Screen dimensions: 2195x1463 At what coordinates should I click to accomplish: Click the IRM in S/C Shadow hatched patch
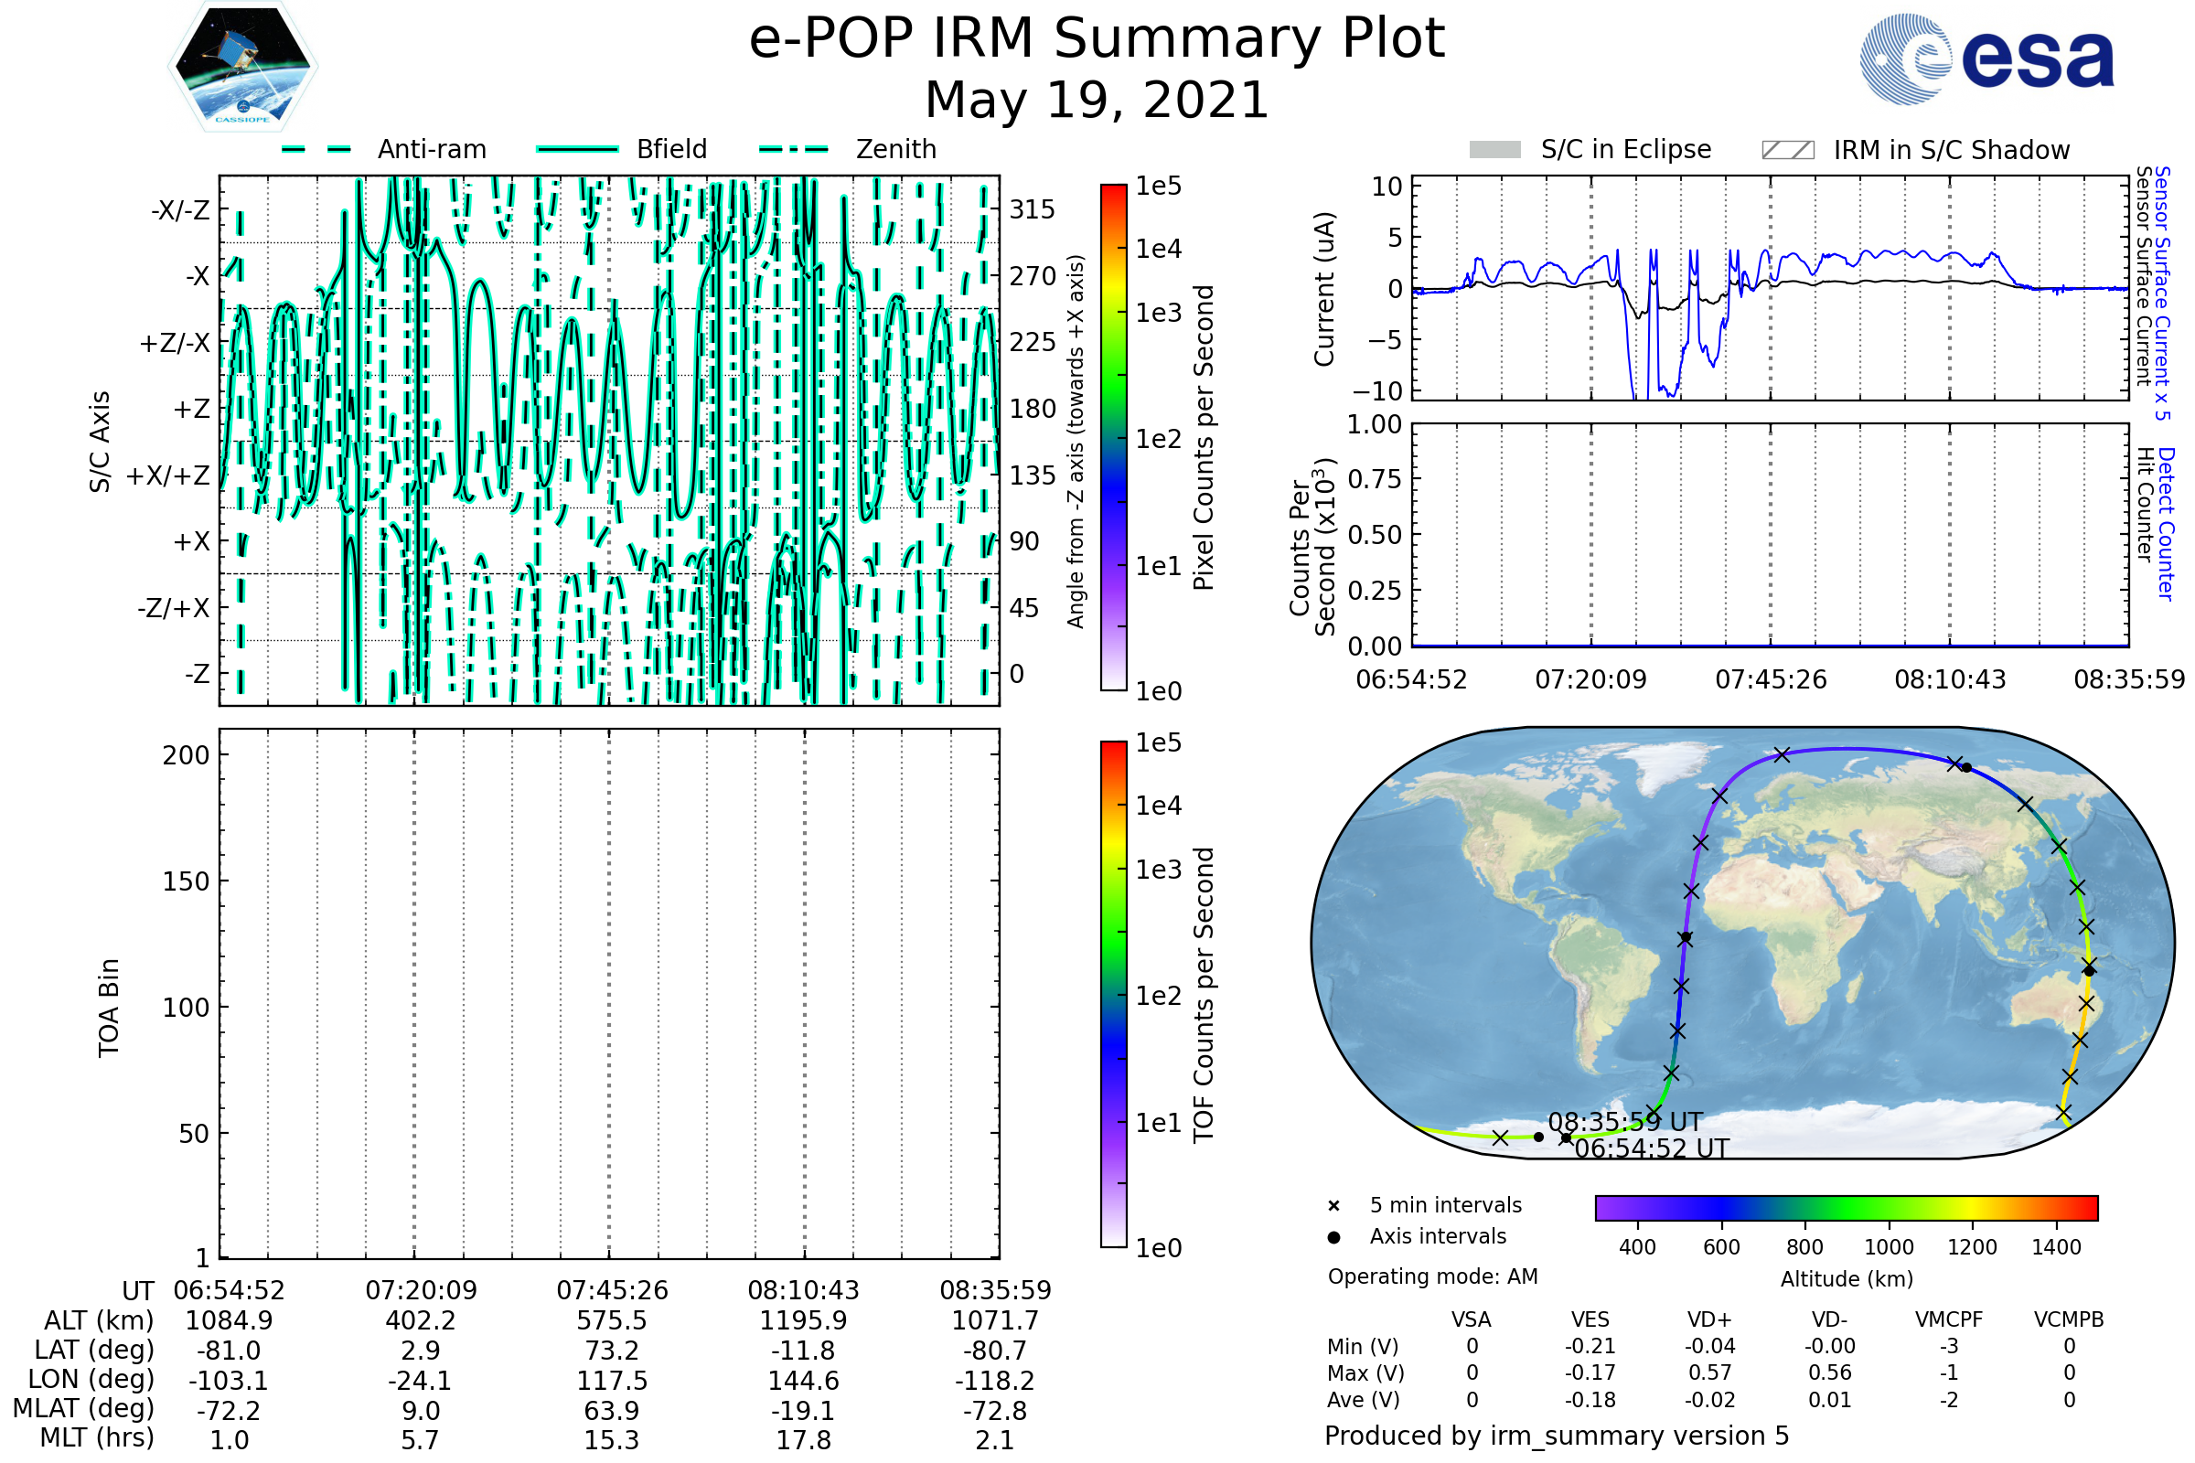pyautogui.click(x=1787, y=150)
